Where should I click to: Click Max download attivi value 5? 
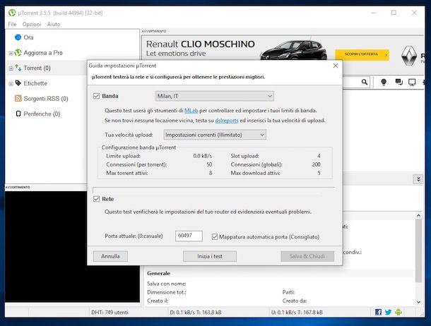319,173
